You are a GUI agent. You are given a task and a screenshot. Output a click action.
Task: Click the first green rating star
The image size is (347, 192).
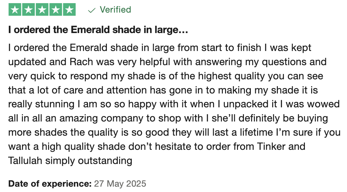pyautogui.click(x=15, y=9)
